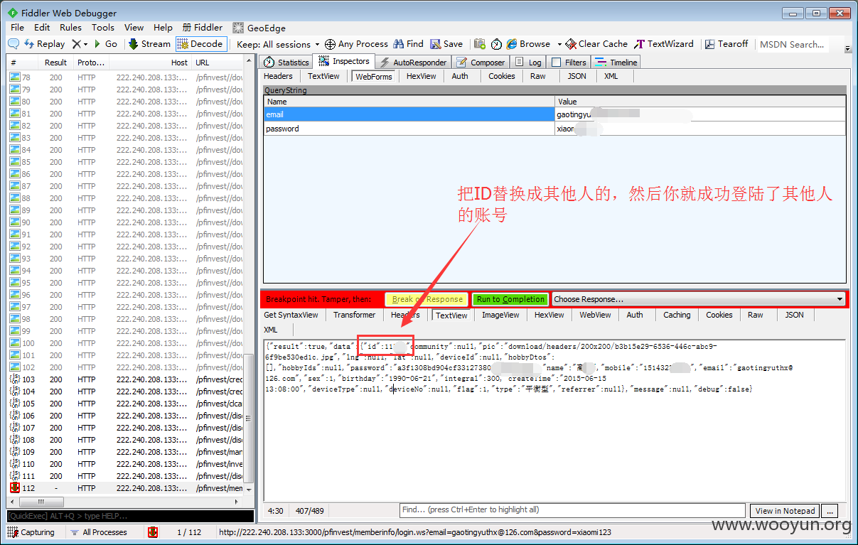Select response Get SyntaxView tab
The width and height of the screenshot is (858, 545).
(291, 315)
